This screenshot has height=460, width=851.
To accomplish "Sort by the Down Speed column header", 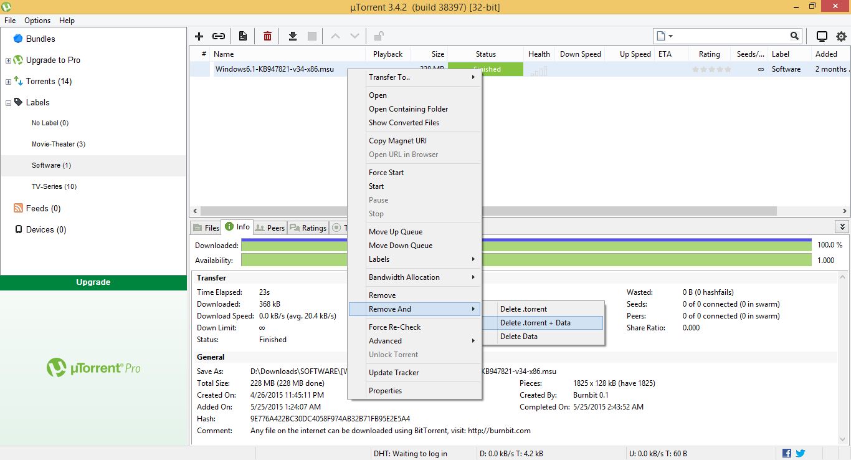I will tap(580, 54).
